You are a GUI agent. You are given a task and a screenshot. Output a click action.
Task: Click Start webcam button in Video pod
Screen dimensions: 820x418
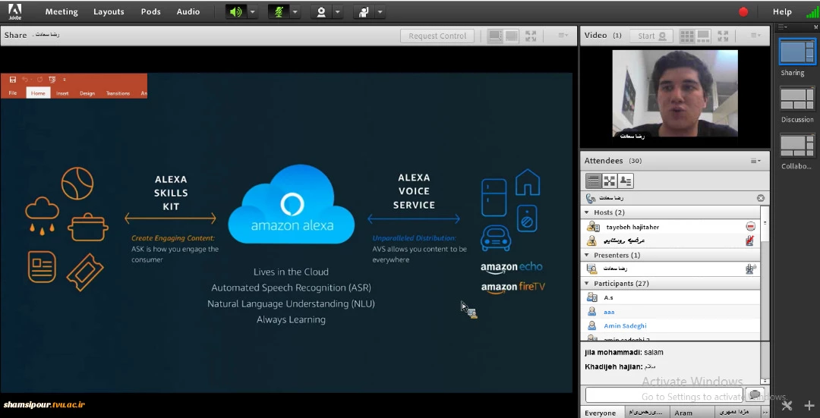coord(651,36)
